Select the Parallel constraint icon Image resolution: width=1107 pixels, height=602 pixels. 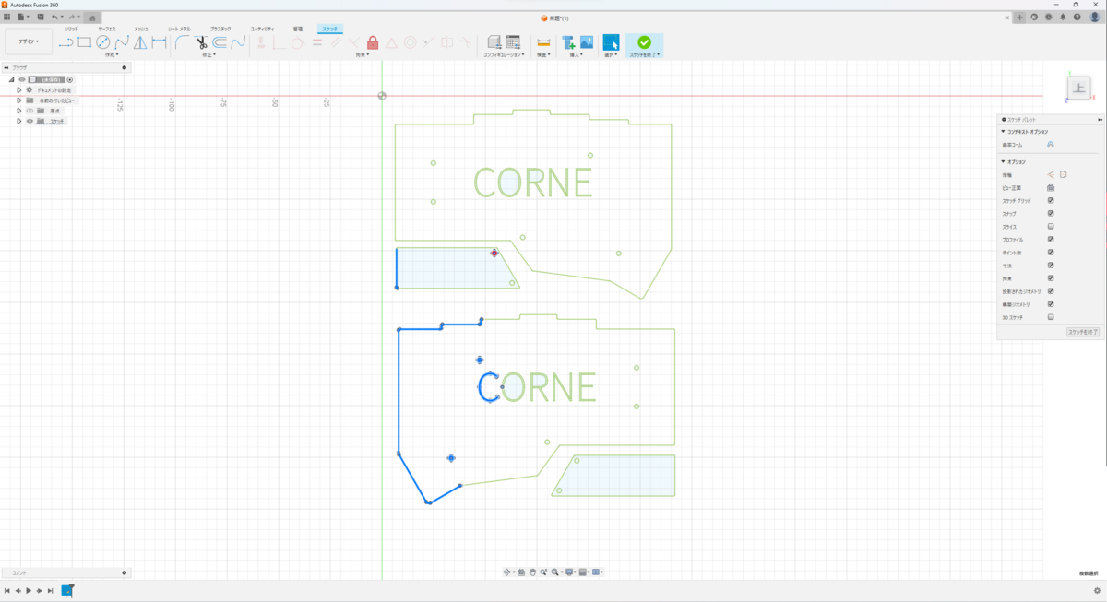(x=336, y=42)
